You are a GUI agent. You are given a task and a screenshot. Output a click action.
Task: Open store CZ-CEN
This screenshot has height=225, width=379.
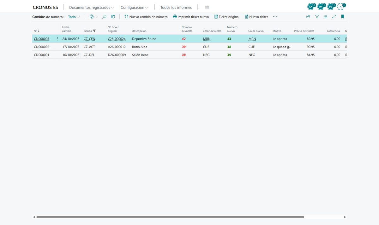tap(89, 39)
